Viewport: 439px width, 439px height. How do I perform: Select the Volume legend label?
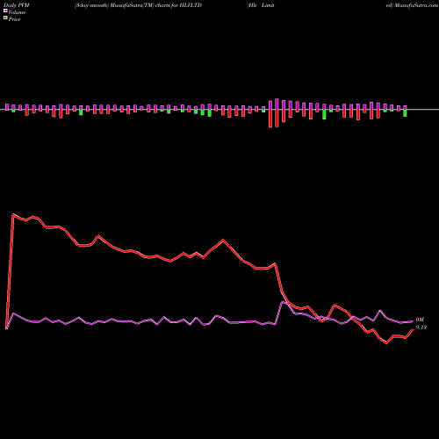coord(17,12)
